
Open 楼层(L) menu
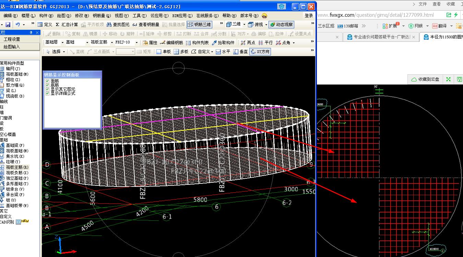(x=28, y=16)
